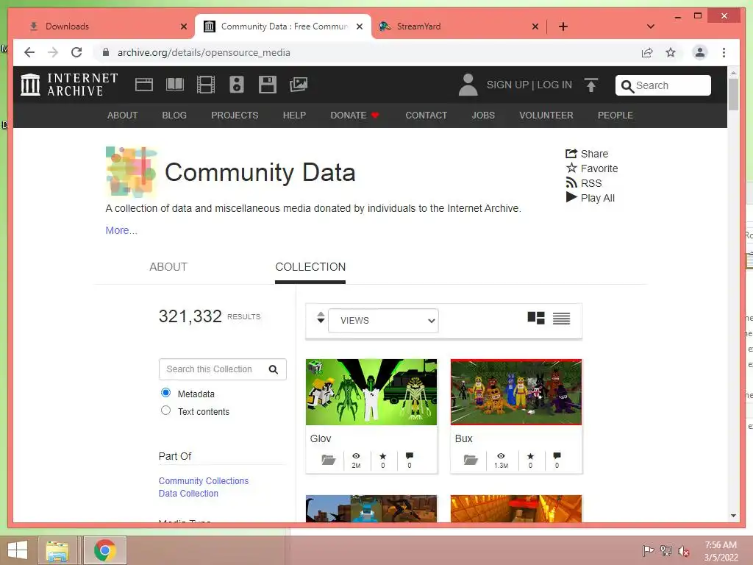Open the Bux item thumbnail
This screenshot has width=753, height=565.
click(516, 392)
